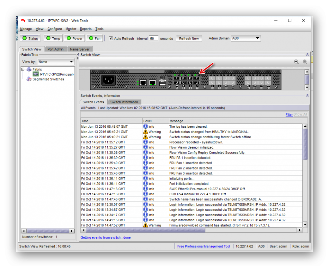Image resolution: width=329 pixels, height=268 pixels.
Task: Switch to the Port Admin tab
Action: coord(56,49)
